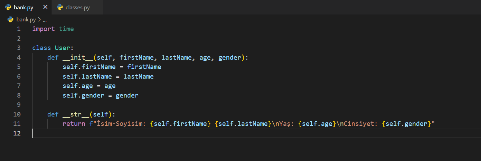Click line number 3 in the gutter
The image size is (481, 161).
18,48
